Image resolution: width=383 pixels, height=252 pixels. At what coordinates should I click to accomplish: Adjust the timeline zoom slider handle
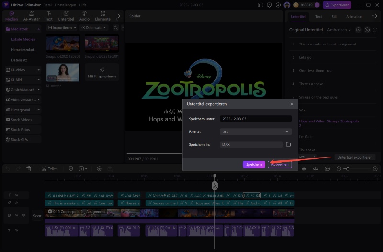click(347, 169)
